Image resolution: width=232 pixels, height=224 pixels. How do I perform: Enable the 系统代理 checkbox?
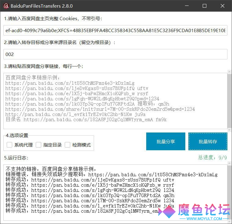coord(9,145)
